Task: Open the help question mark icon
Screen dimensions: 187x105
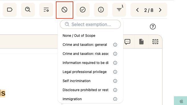Action: pyautogui.click(x=153, y=27)
